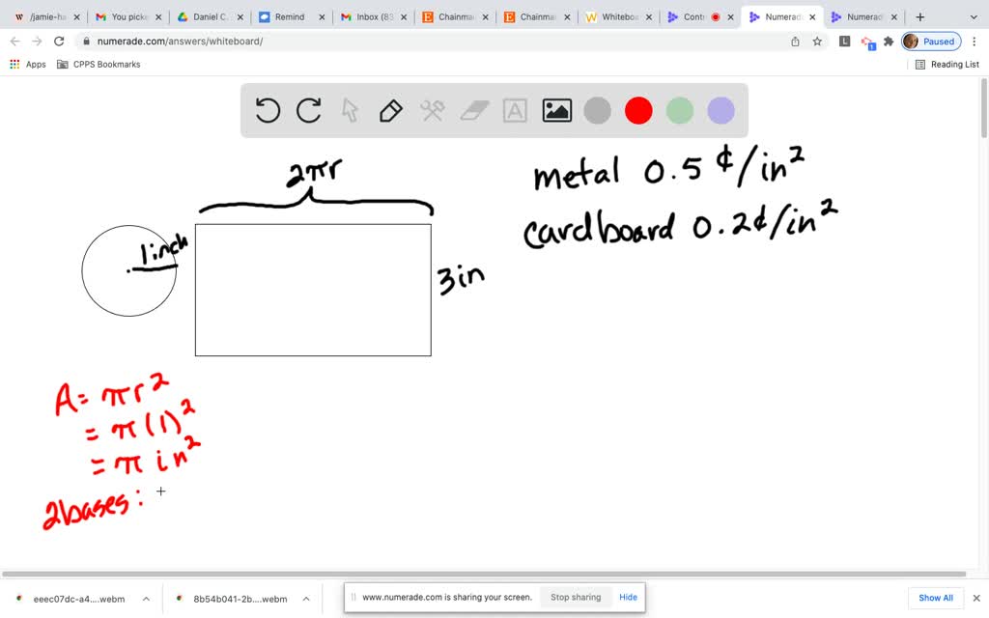989x618 pixels.
Task: Switch to the Gmail Inbox tab
Action: (x=370, y=16)
